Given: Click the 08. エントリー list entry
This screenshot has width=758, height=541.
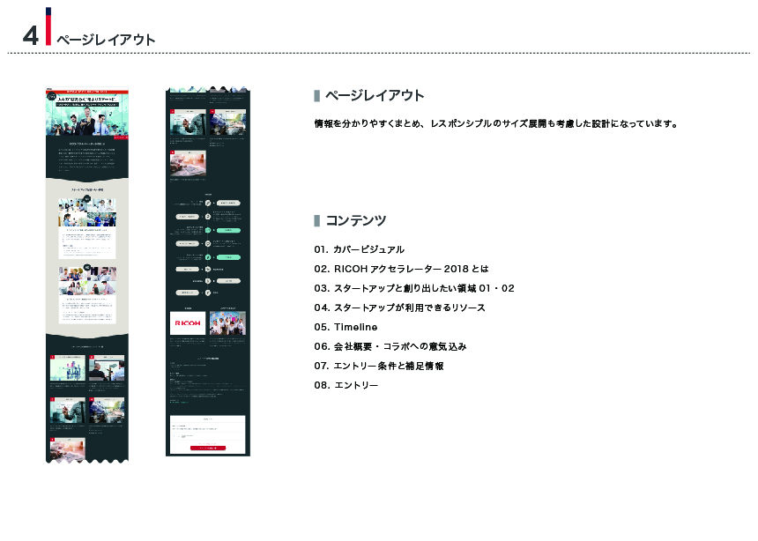Looking at the screenshot, I should [346, 385].
